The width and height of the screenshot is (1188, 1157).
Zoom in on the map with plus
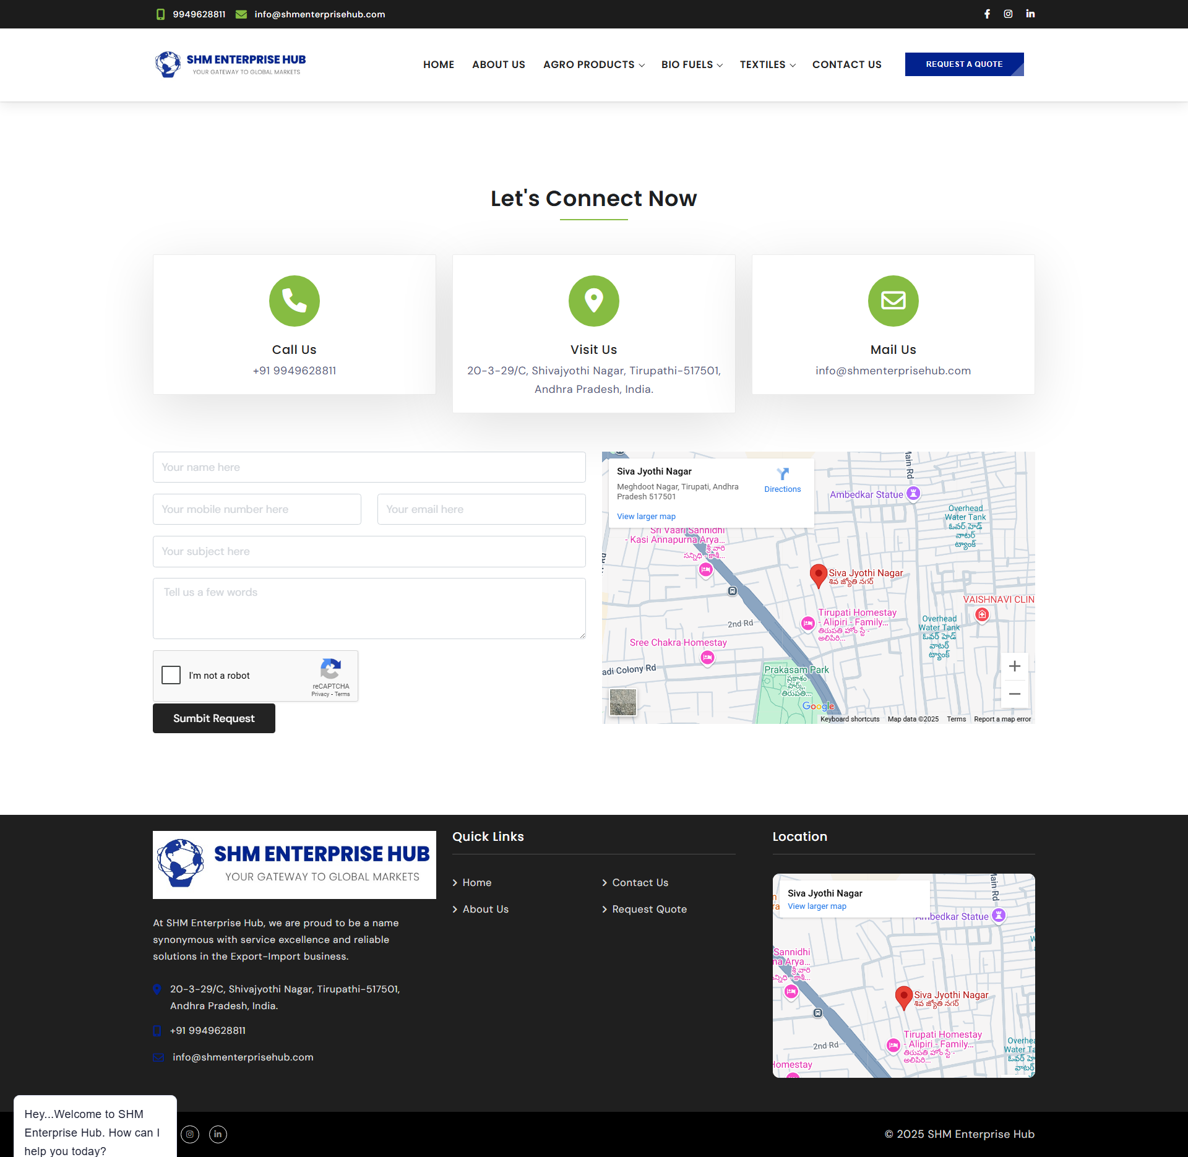pos(1014,666)
